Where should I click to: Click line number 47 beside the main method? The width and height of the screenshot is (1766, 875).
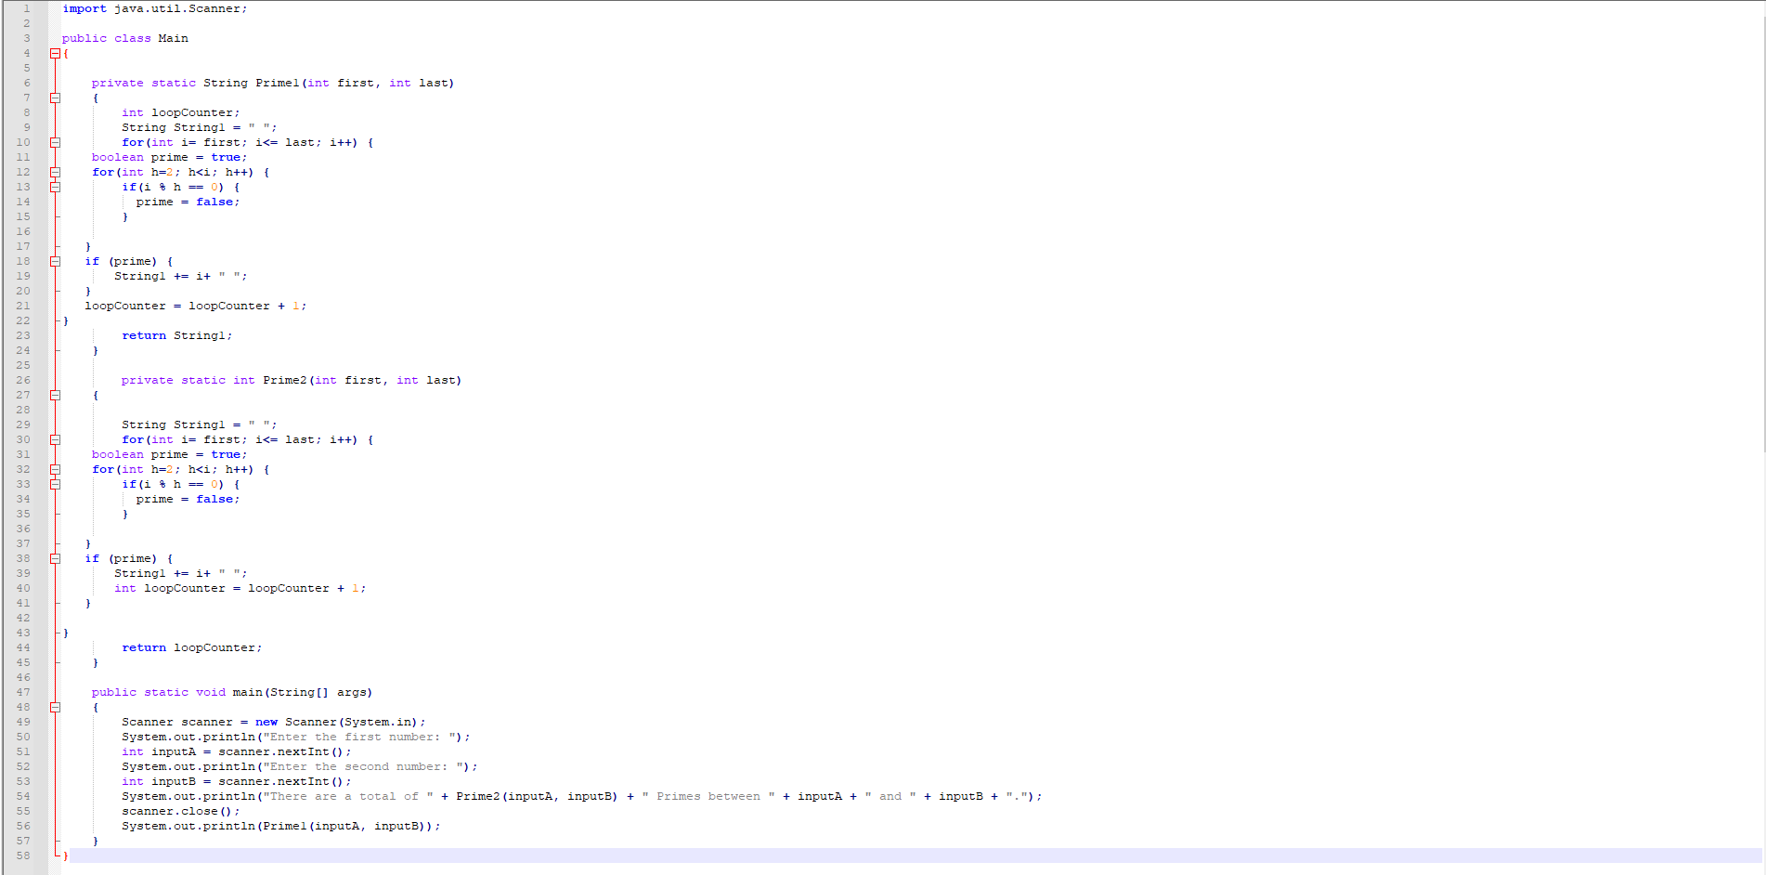pyautogui.click(x=23, y=692)
